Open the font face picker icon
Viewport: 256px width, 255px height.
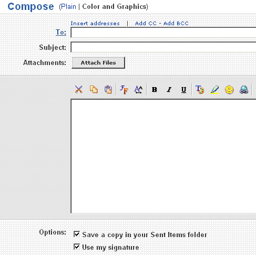tap(124, 90)
